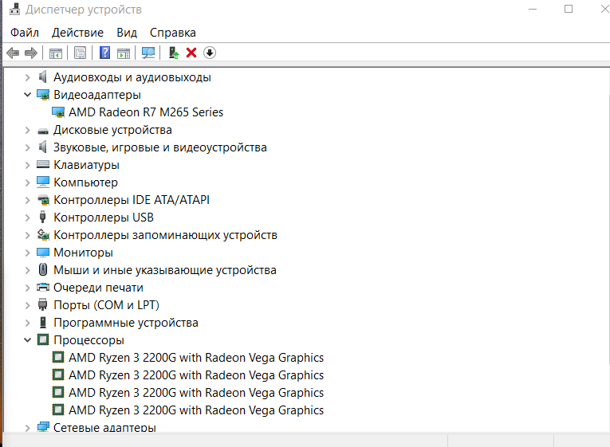
Task: Expand the Мониторы node
Action: (x=27, y=253)
